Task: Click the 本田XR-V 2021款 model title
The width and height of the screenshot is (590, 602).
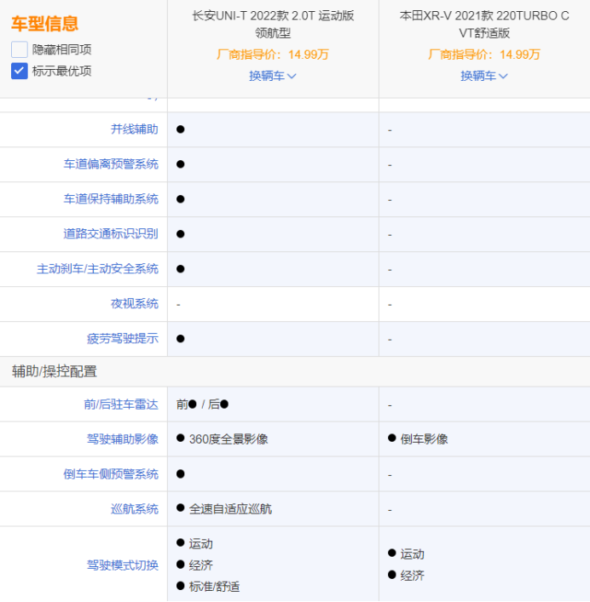Action: coord(484,24)
